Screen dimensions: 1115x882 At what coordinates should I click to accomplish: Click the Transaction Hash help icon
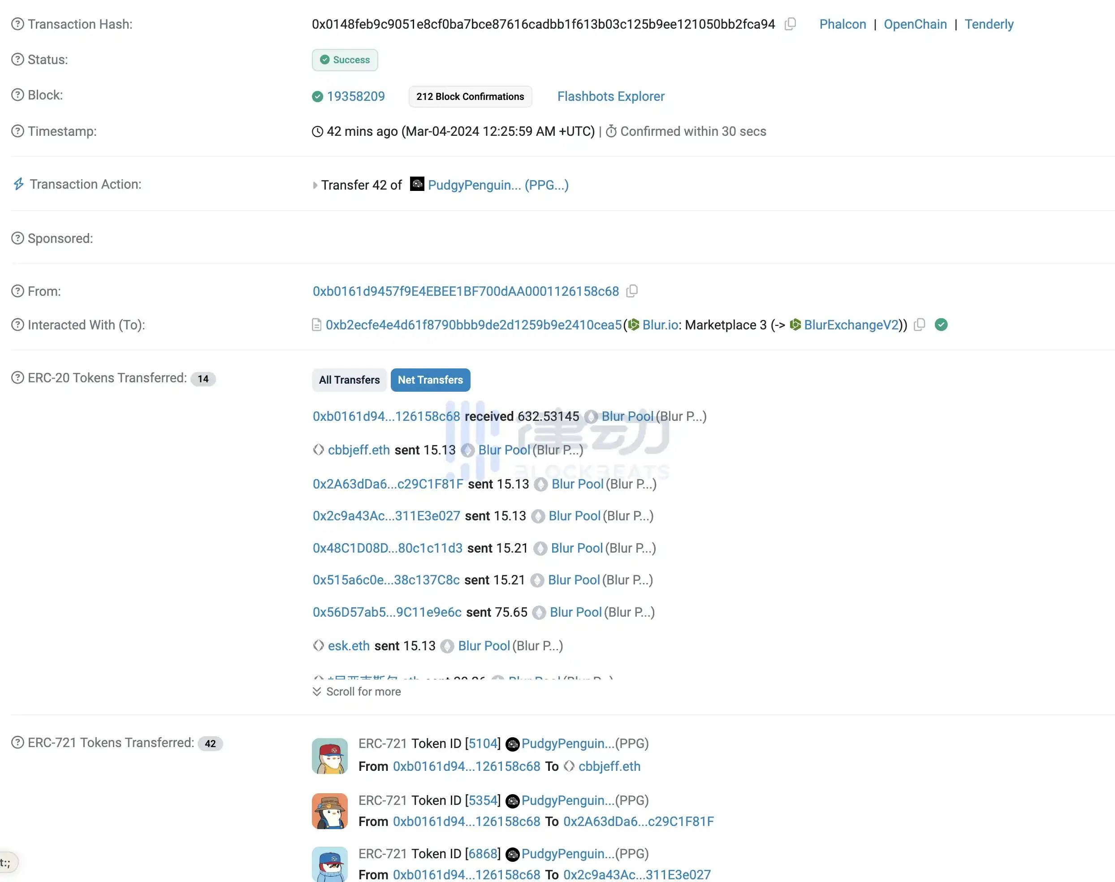(17, 24)
